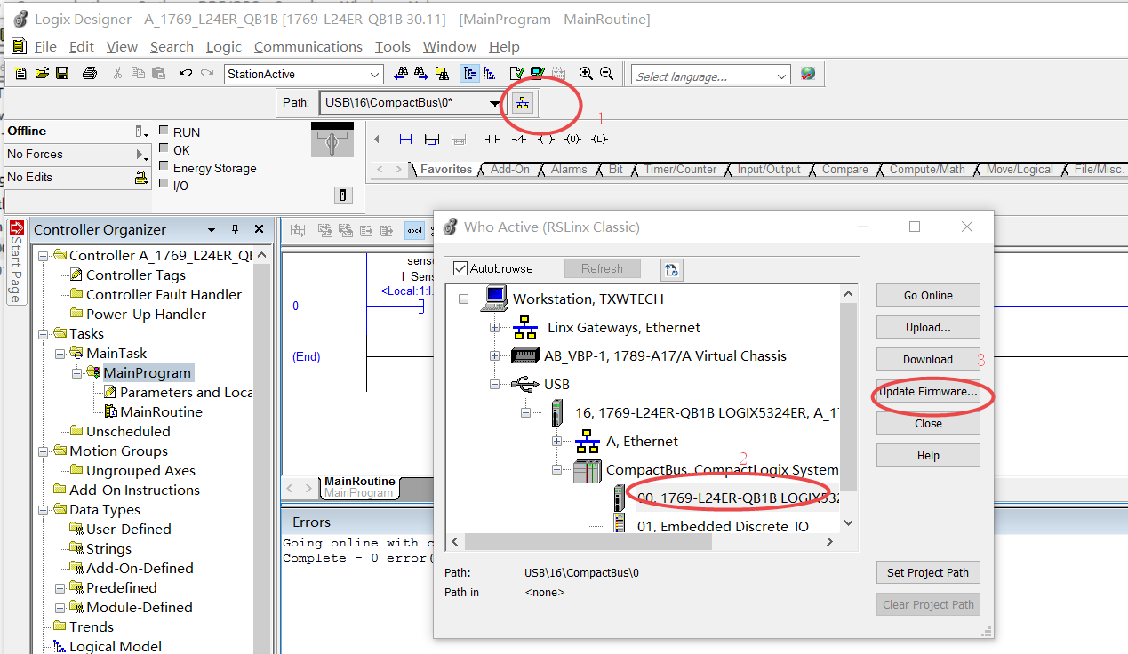Expand AB_VBP-1 Virtual Chassis node
Image resolution: width=1128 pixels, height=654 pixels.
494,356
